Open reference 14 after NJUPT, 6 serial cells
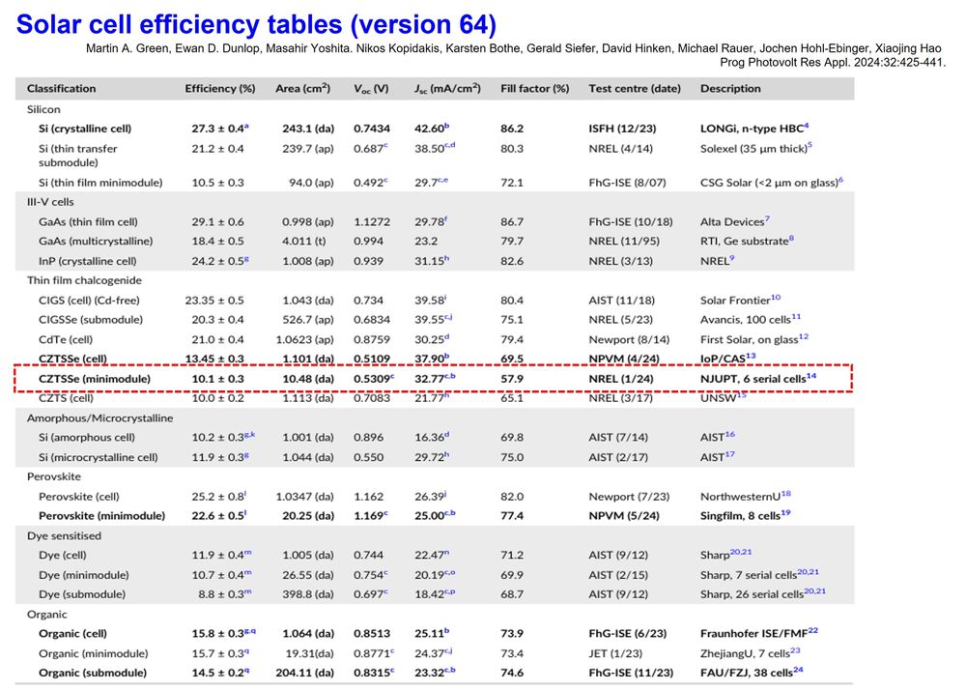The image size is (966, 691). tap(811, 375)
